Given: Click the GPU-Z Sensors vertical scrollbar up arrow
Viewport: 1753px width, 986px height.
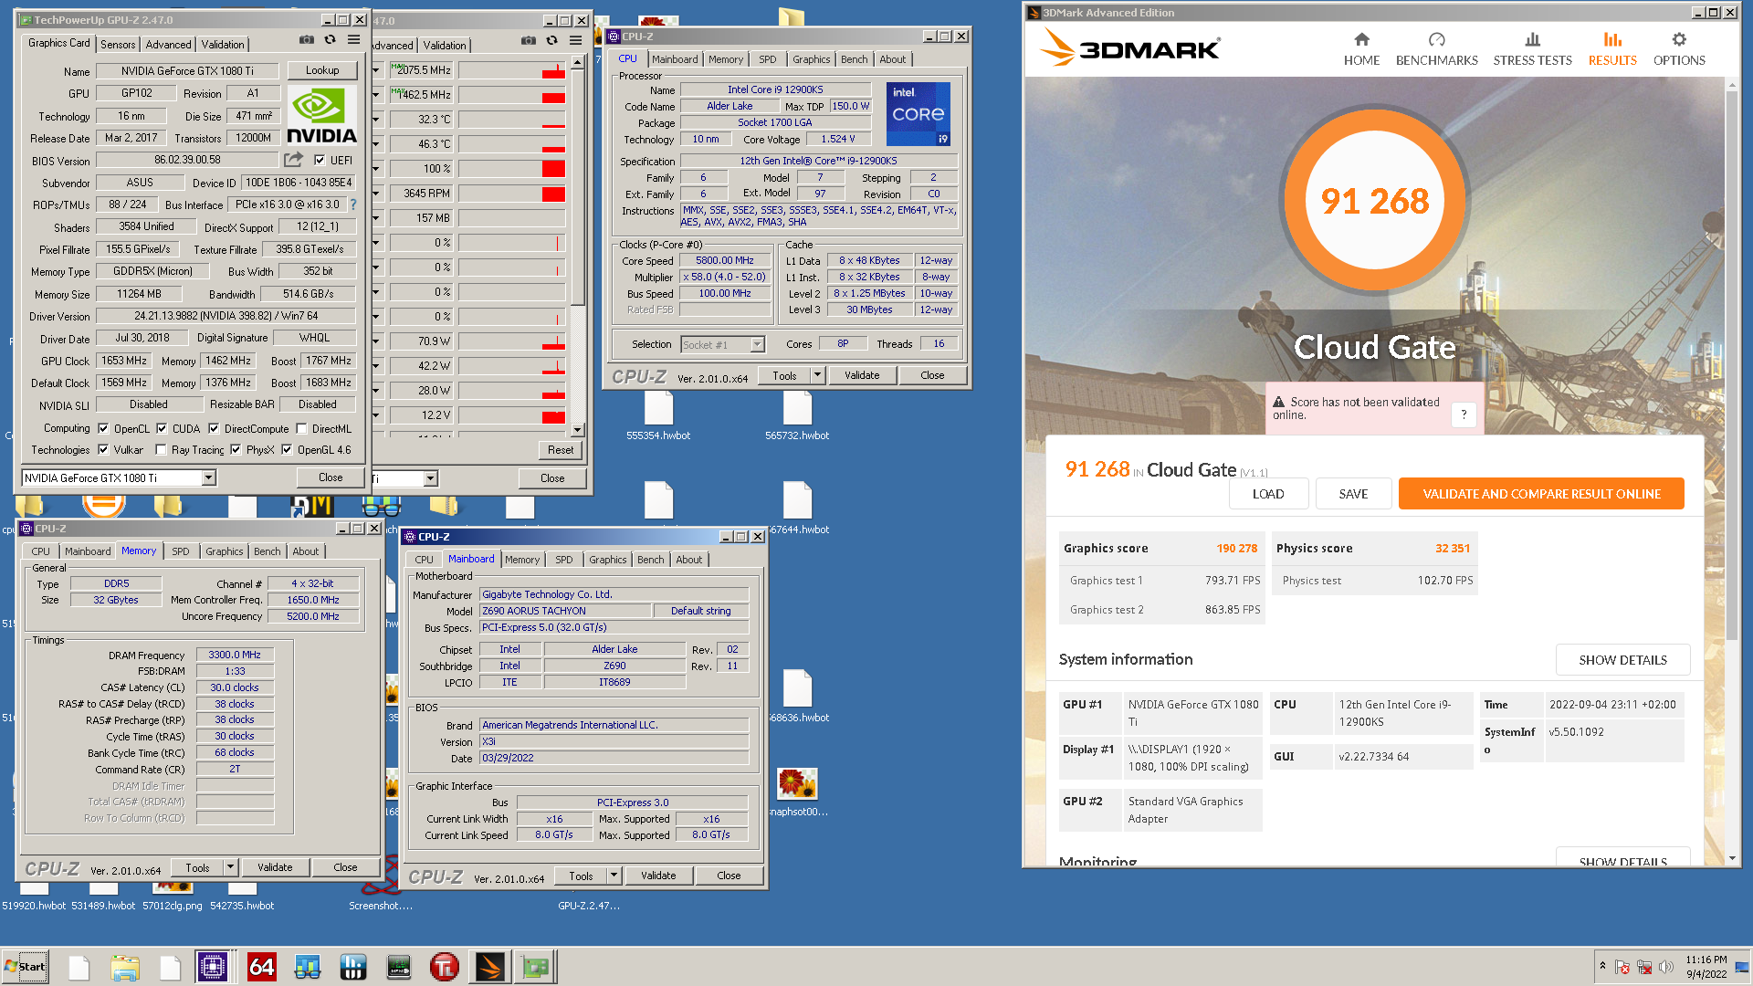Looking at the screenshot, I should [577, 62].
